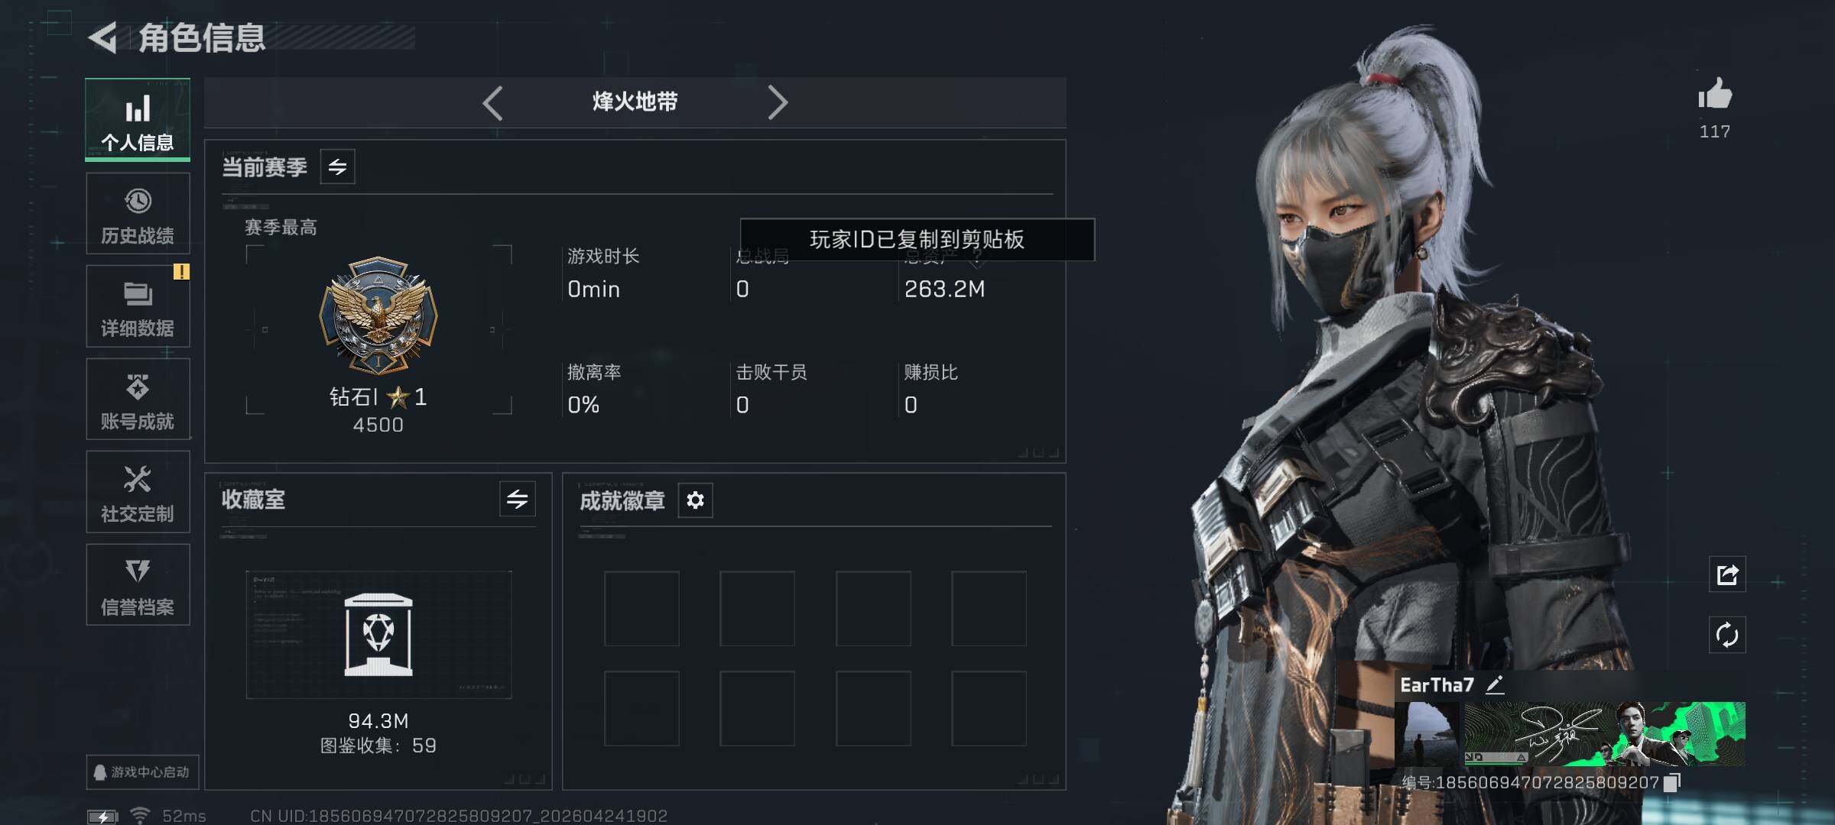The width and height of the screenshot is (1835, 825).
Task: Open the 信誉档案 sidebar tab
Action: click(138, 585)
